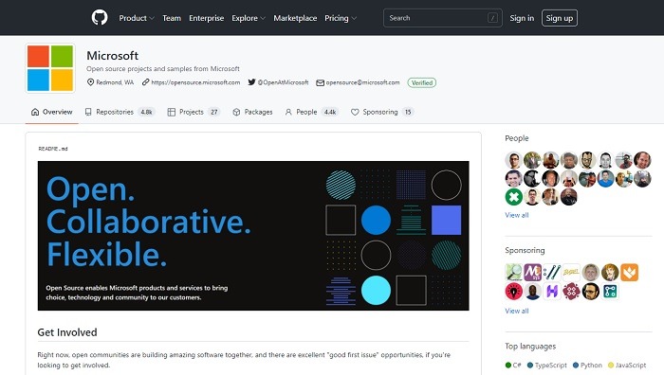Screen dimensions: 664x375
Task: Open Marketplace from the header
Action: 295,18
